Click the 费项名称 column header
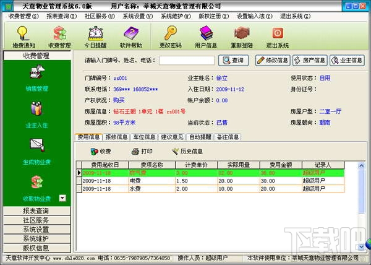The image size is (371, 265). [x=152, y=165]
